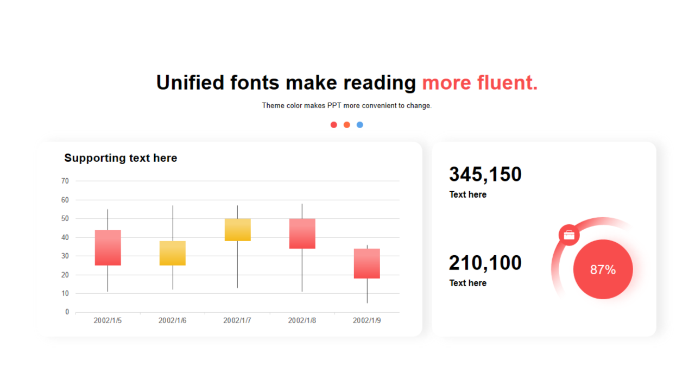Screen dimensions: 695x391
Task: Select the blue dot below the subtitle
Action: coord(360,125)
